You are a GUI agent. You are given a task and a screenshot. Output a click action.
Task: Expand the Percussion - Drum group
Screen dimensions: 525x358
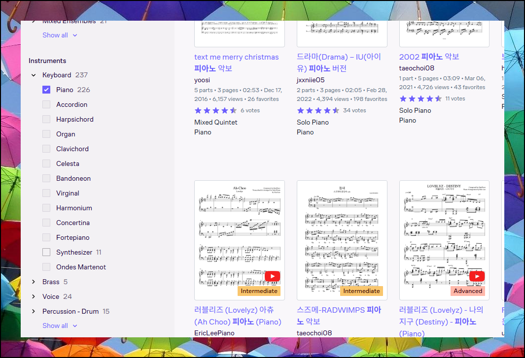pos(34,311)
